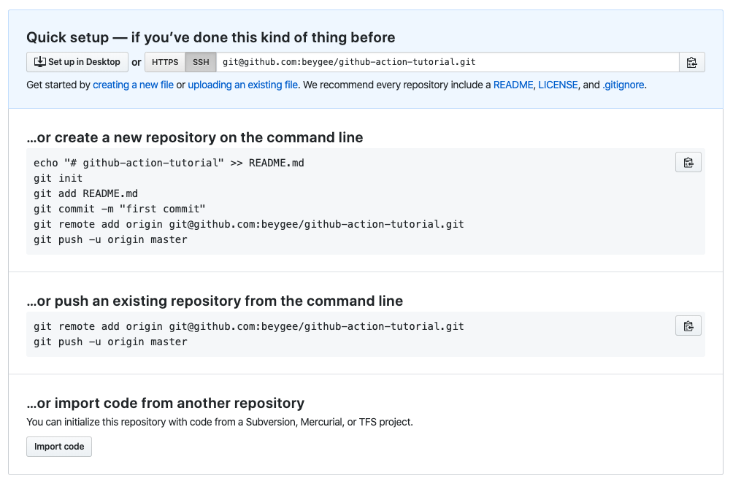
Task: Copy the new repository command snippet
Action: [x=688, y=162]
